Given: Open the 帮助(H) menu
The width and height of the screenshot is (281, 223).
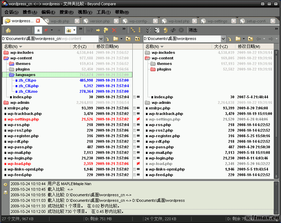Looking at the screenshot, I should point(122,12).
